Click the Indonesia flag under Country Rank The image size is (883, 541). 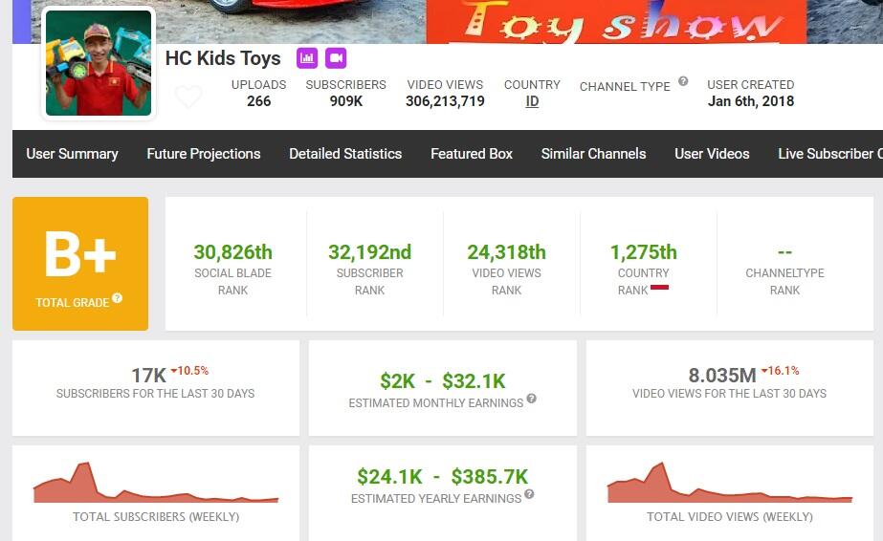tap(659, 287)
